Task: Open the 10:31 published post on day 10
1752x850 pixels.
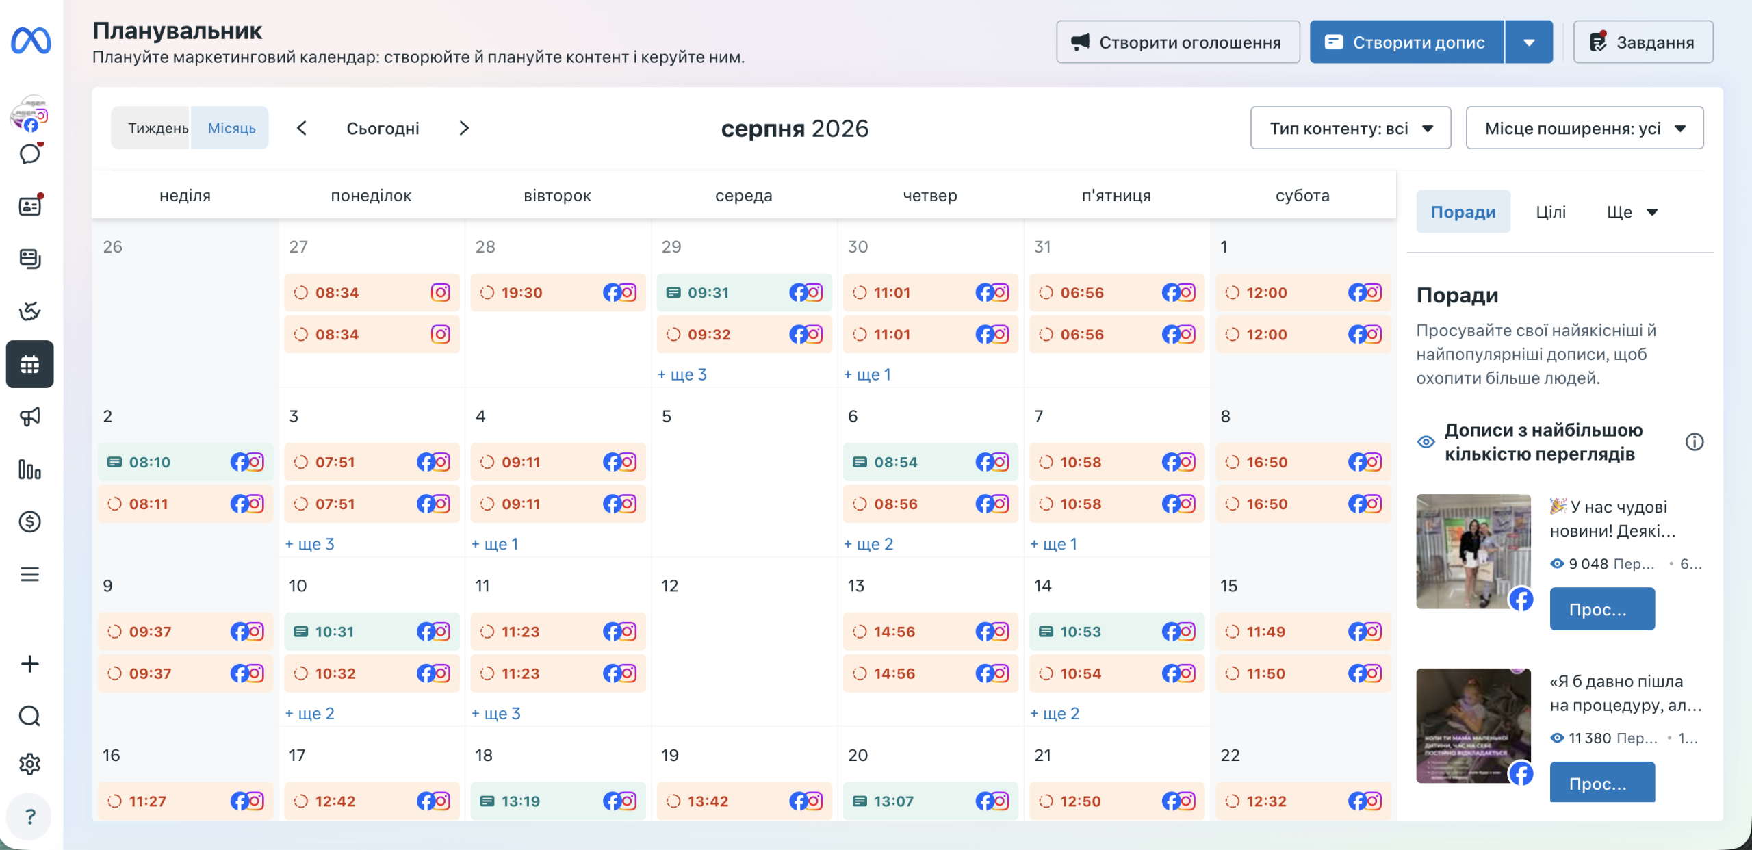Action: tap(372, 632)
